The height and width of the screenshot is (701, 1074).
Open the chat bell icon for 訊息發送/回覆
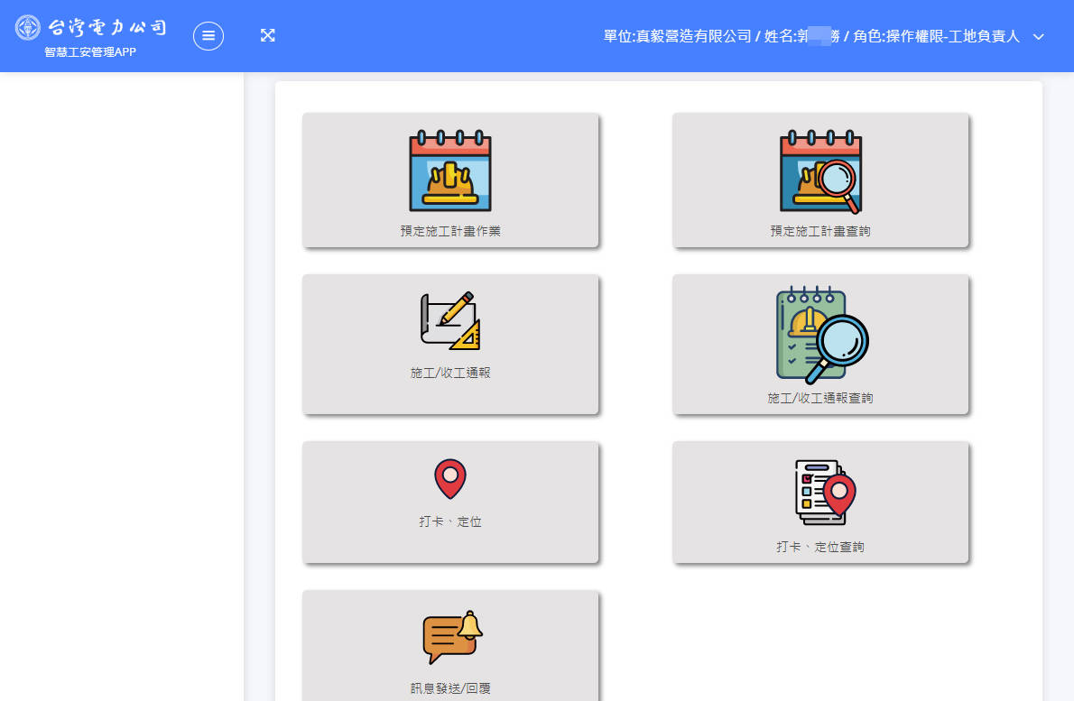(452, 637)
